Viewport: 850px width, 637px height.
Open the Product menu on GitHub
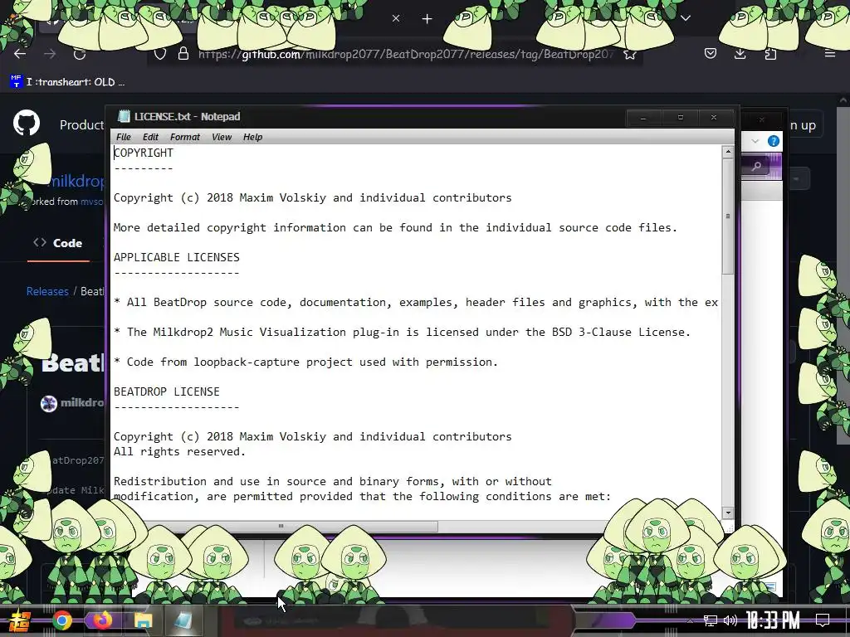coord(81,125)
